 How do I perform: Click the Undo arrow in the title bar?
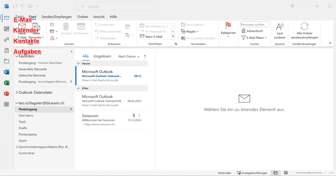[23, 6]
